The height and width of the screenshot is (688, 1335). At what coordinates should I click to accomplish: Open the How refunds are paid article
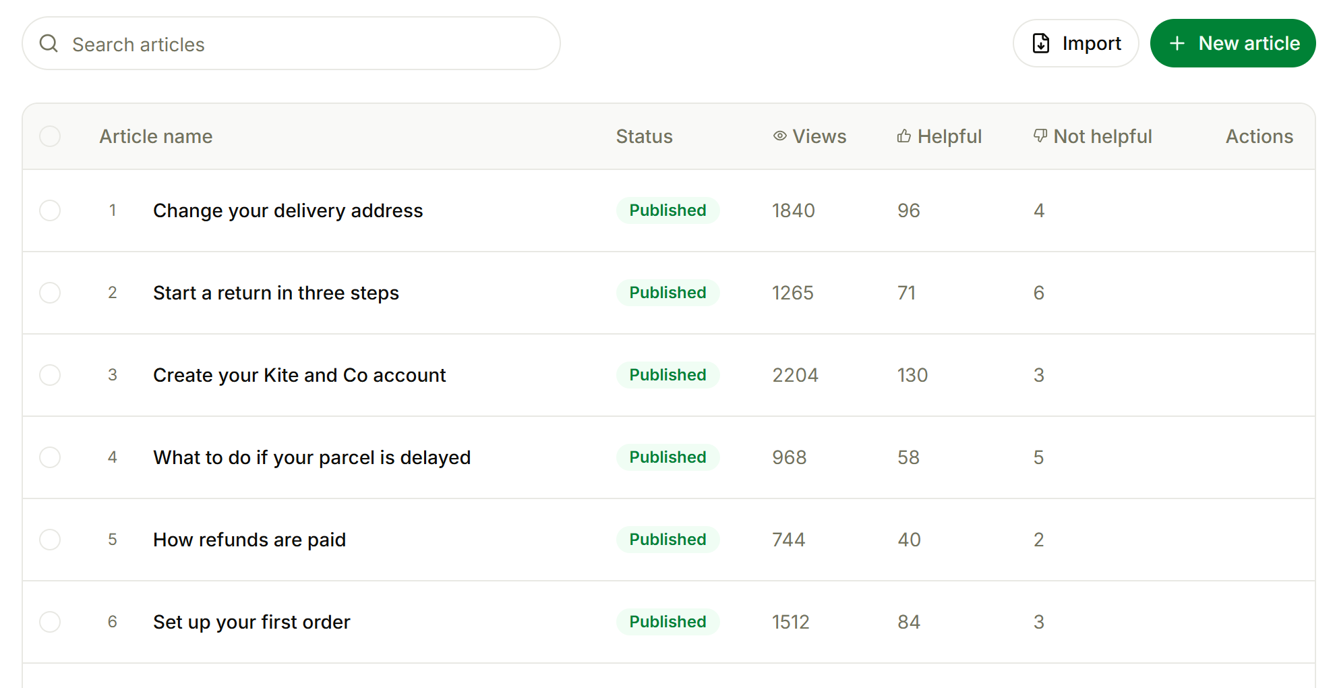(x=249, y=540)
